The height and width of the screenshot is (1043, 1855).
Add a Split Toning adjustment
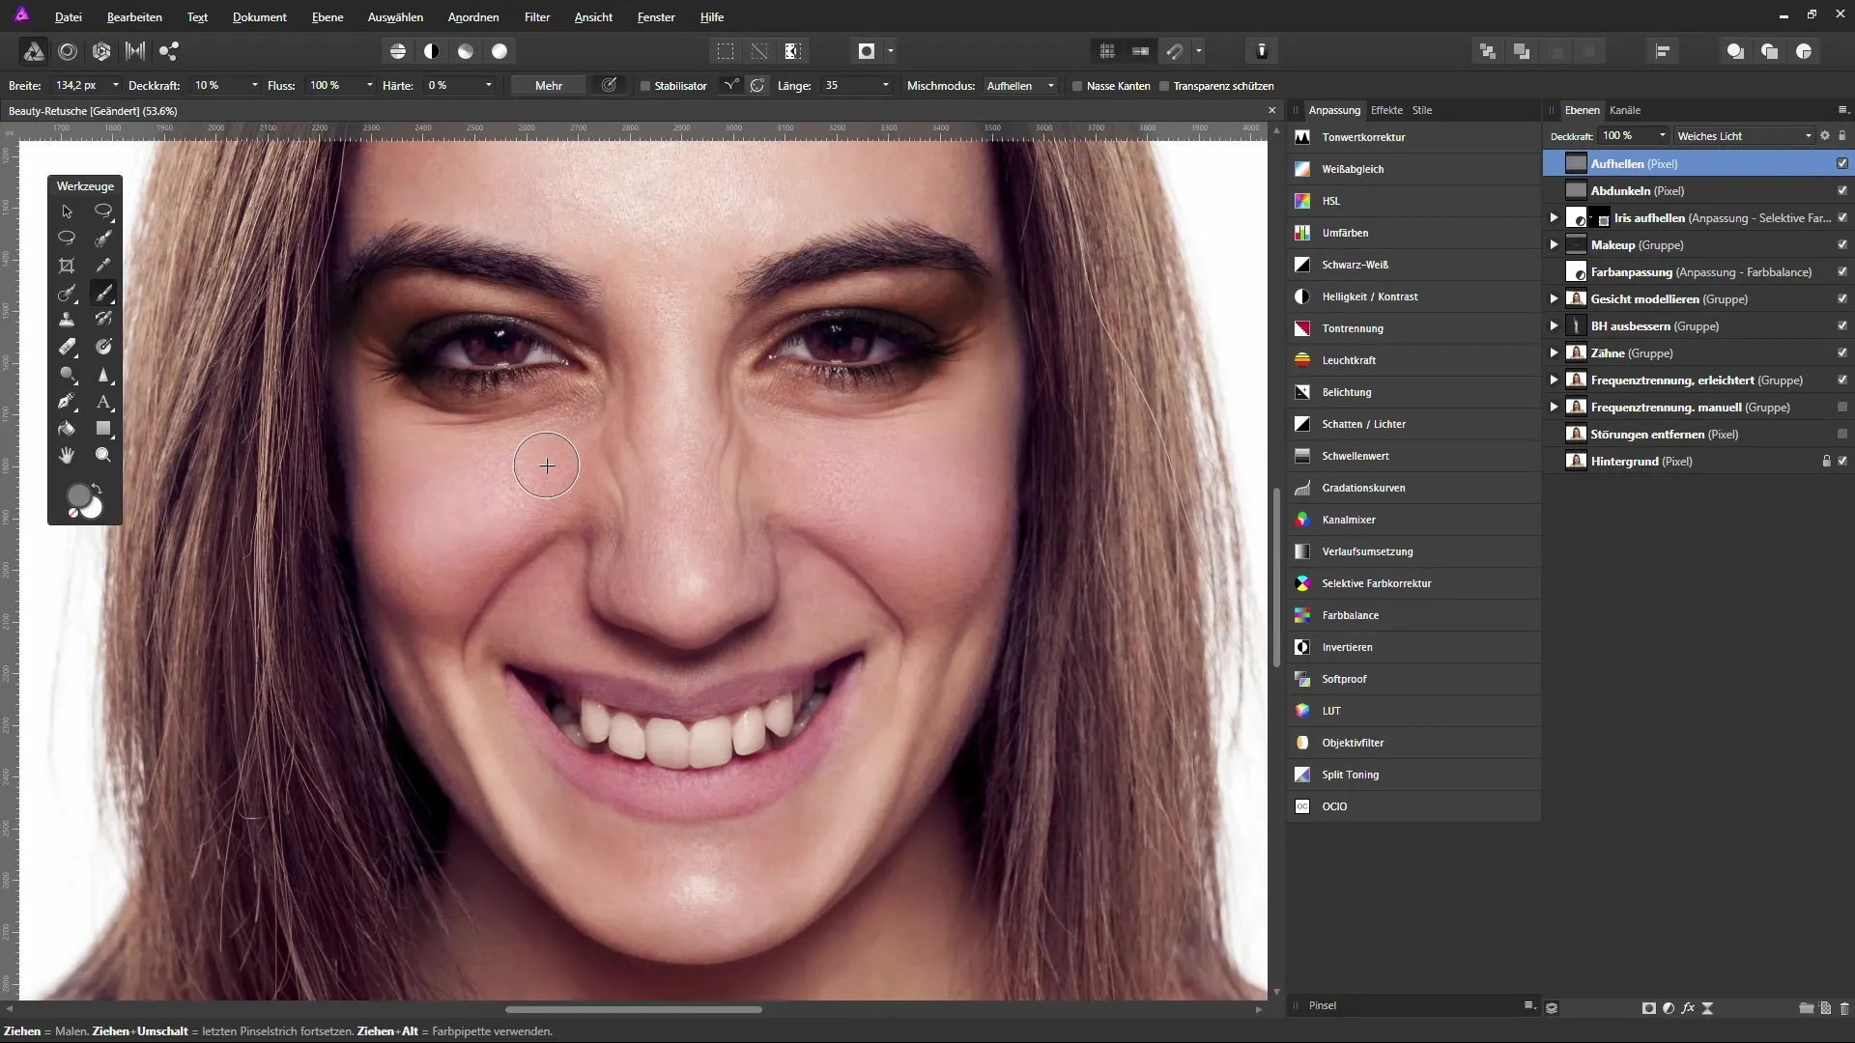tap(1413, 775)
